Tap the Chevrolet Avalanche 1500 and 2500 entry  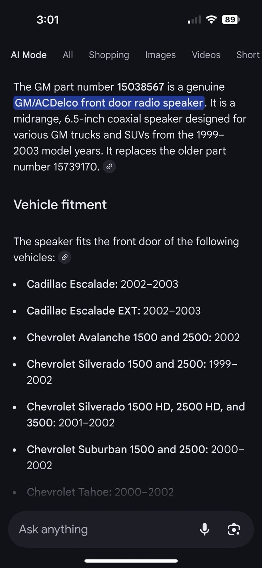133,337
